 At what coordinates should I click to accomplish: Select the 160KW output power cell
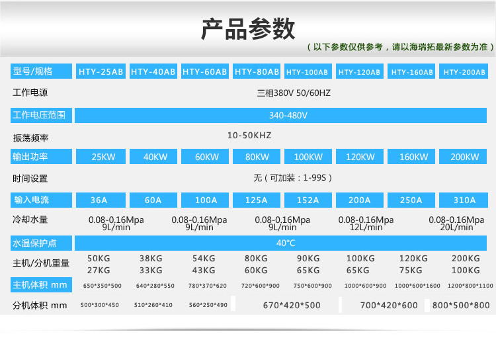pyautogui.click(x=413, y=157)
